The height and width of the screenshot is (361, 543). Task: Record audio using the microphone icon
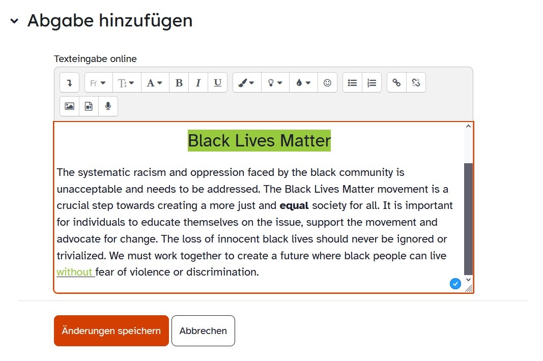(x=108, y=106)
